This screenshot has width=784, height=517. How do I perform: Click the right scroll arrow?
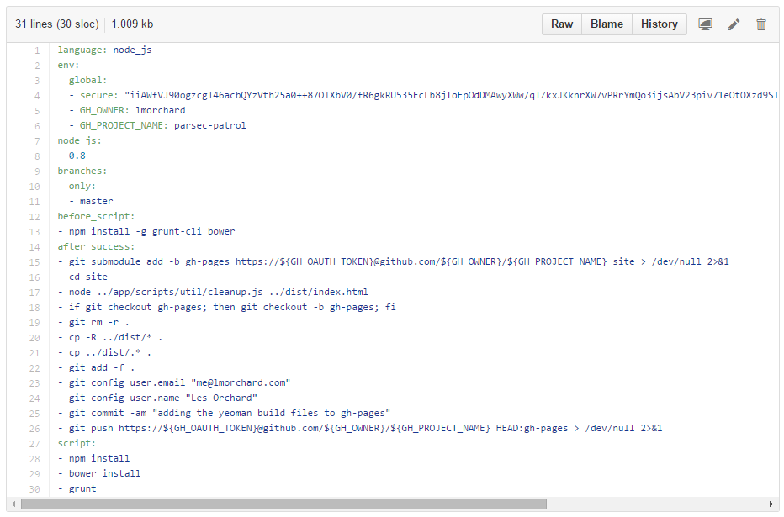point(771,504)
